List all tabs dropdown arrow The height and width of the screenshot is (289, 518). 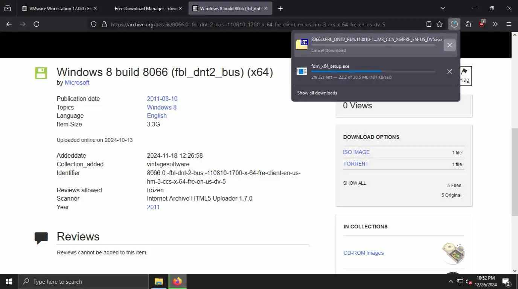pos(443,8)
